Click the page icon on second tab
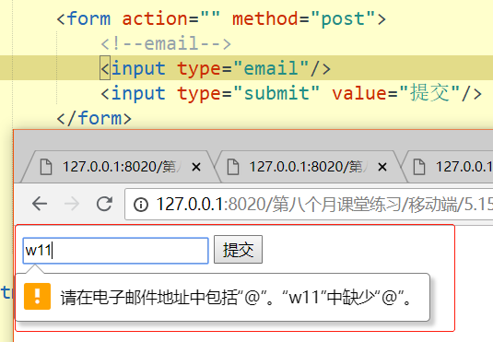This screenshot has width=493, height=342. pyautogui.click(x=233, y=167)
